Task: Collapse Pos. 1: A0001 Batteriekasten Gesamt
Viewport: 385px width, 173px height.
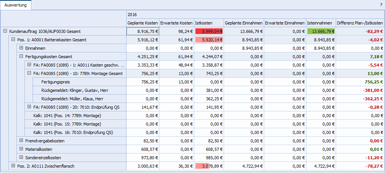Action: [x=13, y=40]
